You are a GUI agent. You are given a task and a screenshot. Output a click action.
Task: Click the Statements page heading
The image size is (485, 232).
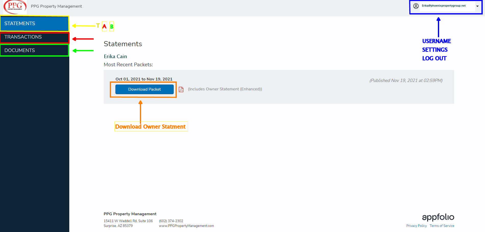(x=123, y=44)
